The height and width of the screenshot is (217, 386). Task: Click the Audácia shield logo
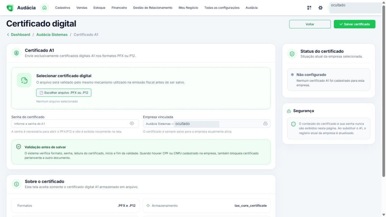coord(10,8)
